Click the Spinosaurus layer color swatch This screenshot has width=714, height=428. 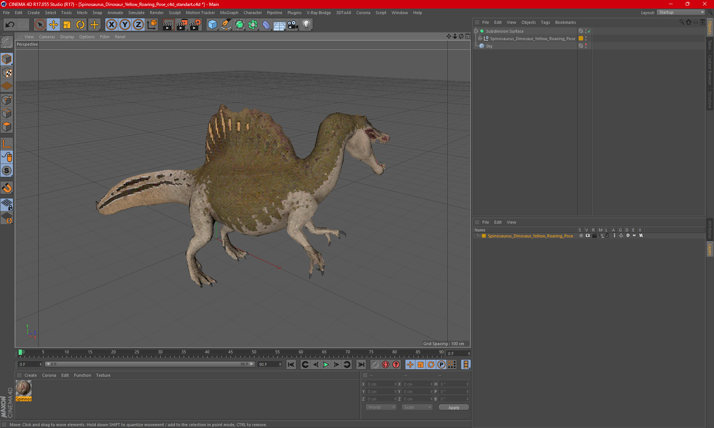tap(483, 236)
